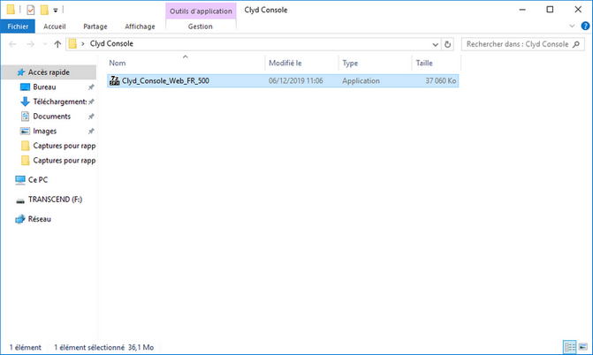Click the search magnifier icon
The height and width of the screenshot is (355, 593).
[576, 44]
